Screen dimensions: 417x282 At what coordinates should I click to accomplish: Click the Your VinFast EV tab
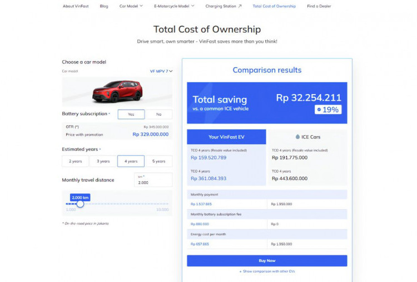(x=226, y=137)
